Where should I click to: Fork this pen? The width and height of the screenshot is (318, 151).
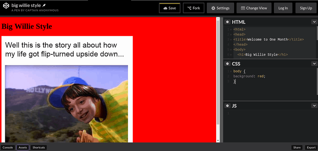pyautogui.click(x=193, y=8)
